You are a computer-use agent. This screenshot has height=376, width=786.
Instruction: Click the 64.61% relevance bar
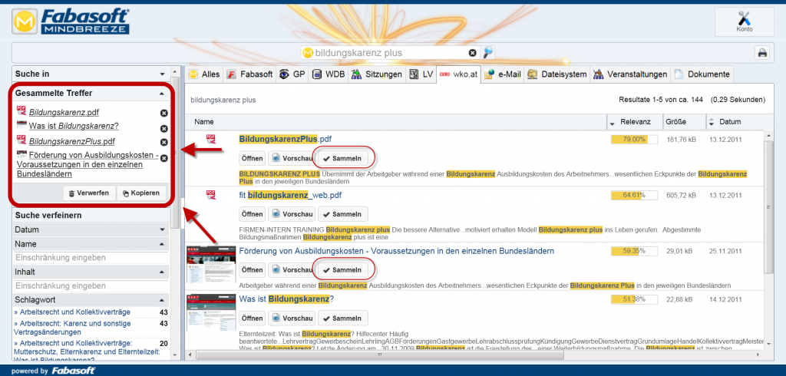[634, 195]
